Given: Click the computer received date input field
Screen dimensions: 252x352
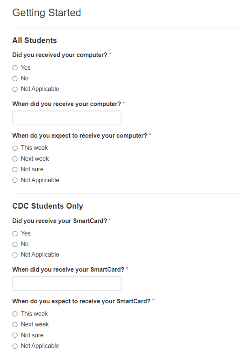Looking at the screenshot, I should click(x=67, y=118).
